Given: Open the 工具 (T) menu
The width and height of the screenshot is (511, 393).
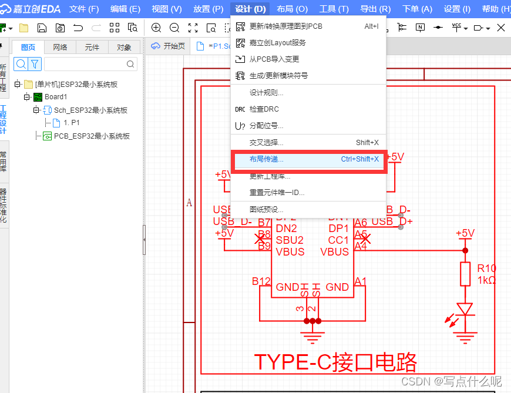Looking at the screenshot, I should coord(334,9).
